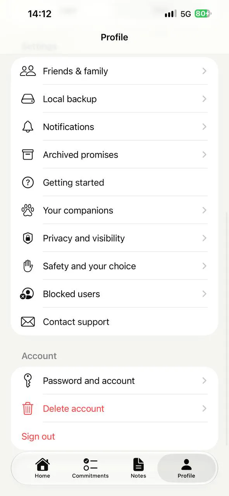The width and height of the screenshot is (229, 496).
Task: Tap the Notifications bell icon
Action: (x=28, y=127)
